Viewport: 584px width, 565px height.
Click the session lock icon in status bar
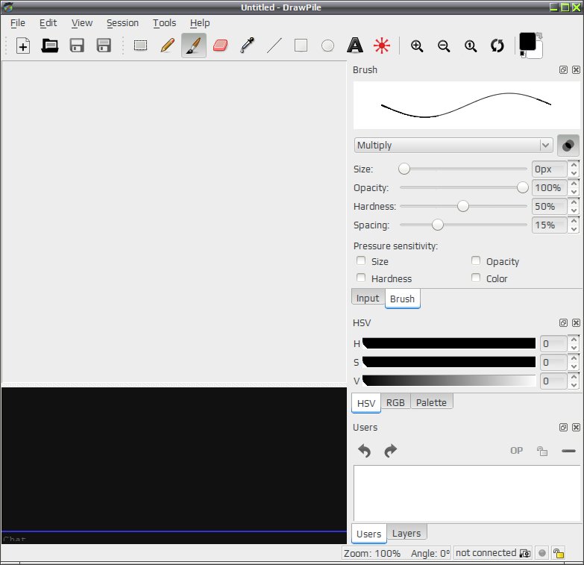[x=559, y=553]
